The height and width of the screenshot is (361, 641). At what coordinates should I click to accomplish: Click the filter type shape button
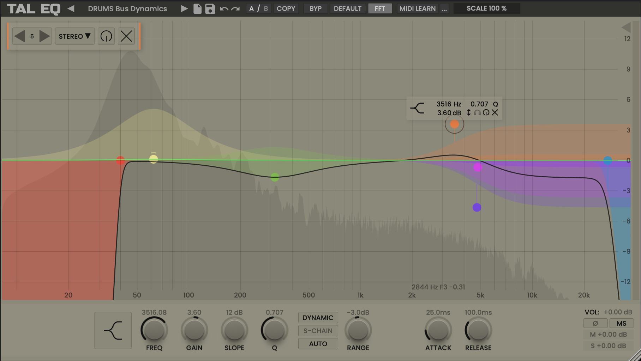click(113, 330)
